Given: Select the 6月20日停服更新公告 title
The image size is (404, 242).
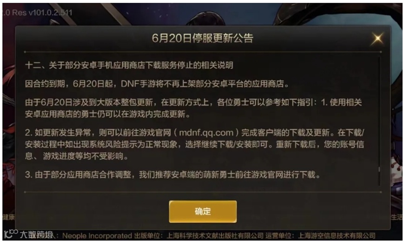Looking at the screenshot, I should (203, 38).
